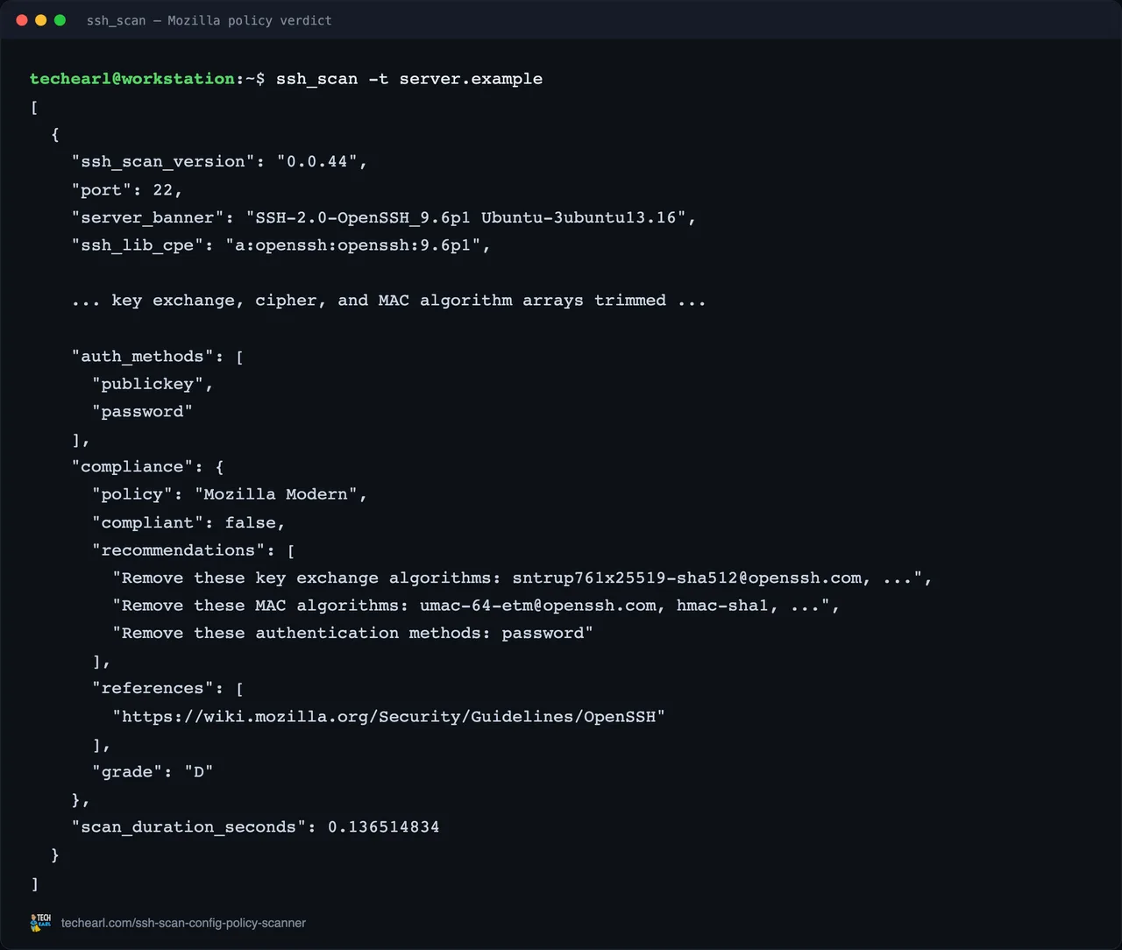Viewport: 1122px width, 950px height.
Task: Click the 'Remove these key exchange algorithms' recommendation
Action: tap(522, 578)
